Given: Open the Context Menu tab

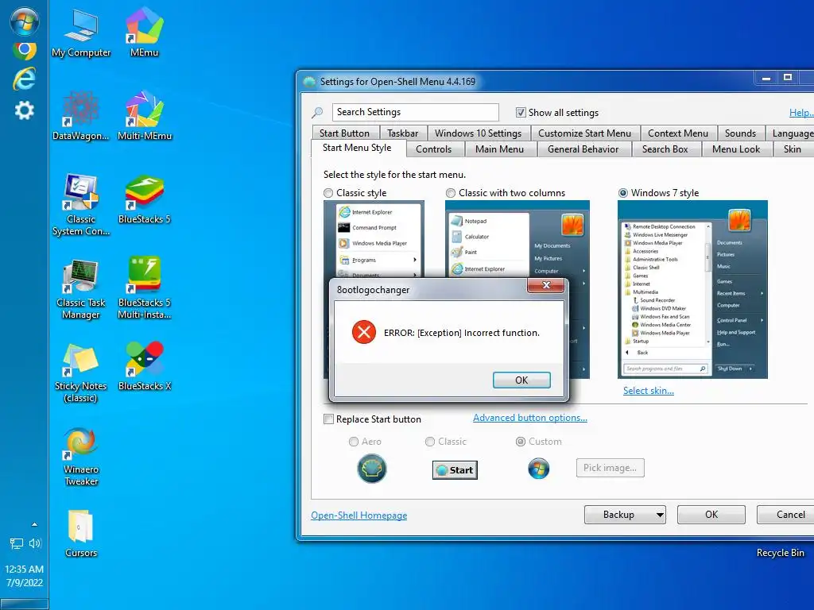Looking at the screenshot, I should [678, 133].
